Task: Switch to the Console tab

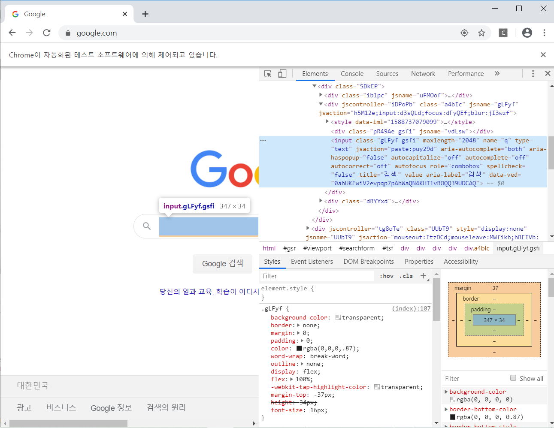Action: coord(352,74)
